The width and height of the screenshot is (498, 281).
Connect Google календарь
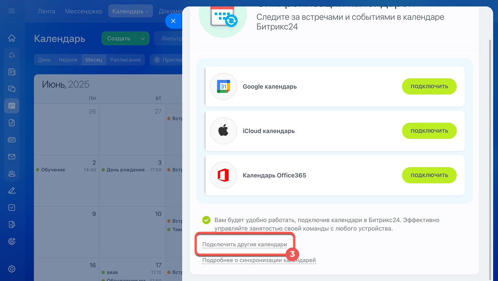[429, 86]
